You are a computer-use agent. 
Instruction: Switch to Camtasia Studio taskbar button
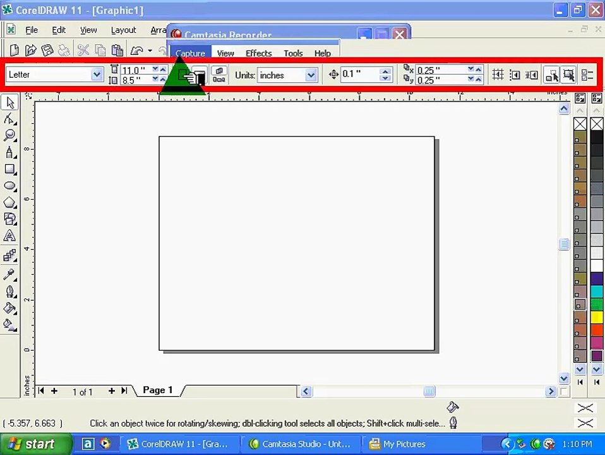(300, 444)
